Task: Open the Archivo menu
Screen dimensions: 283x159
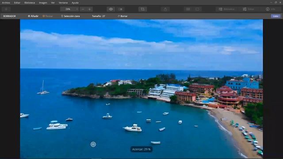Action: (x=6, y=3)
